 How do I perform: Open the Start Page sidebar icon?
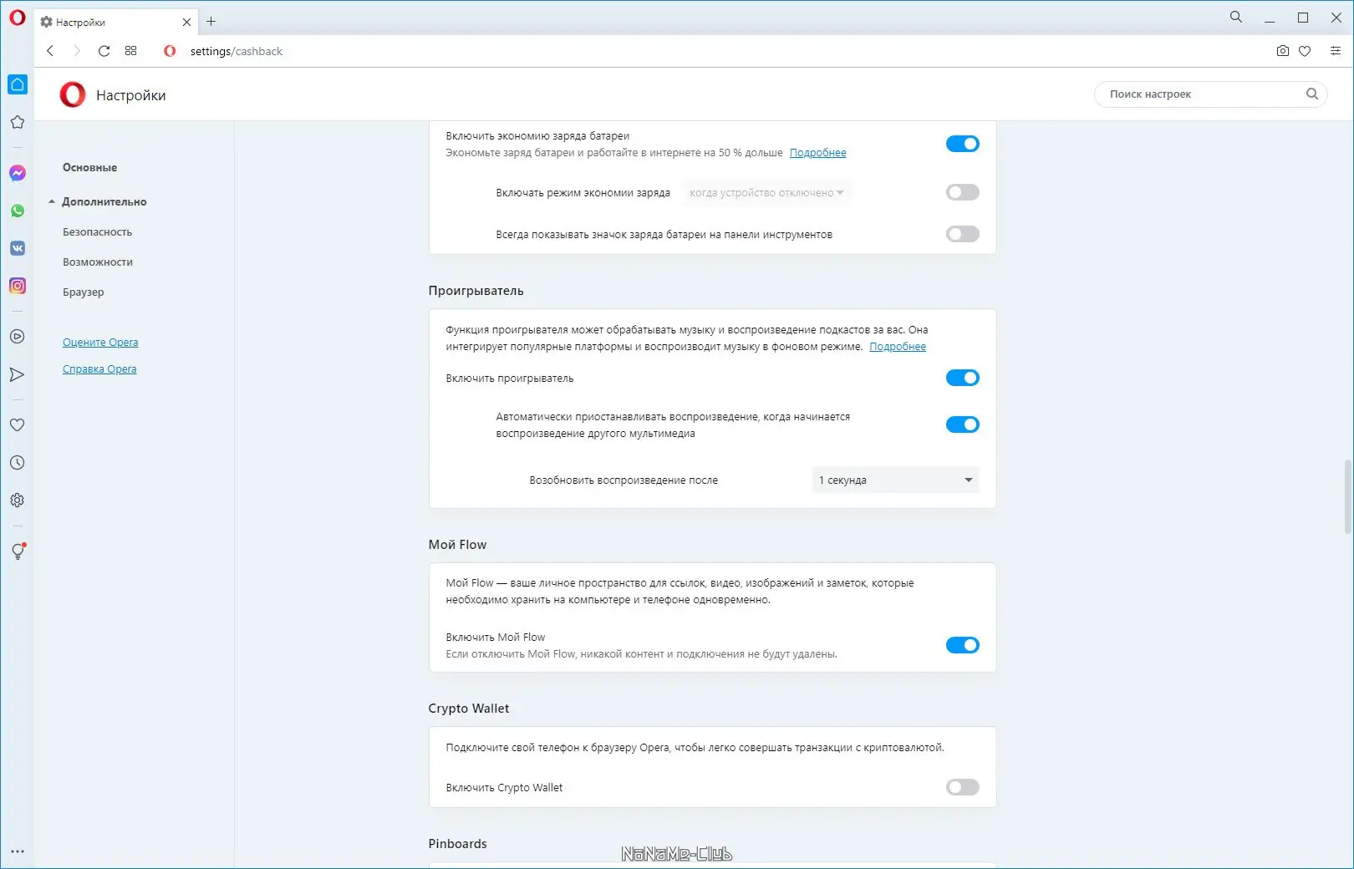[18, 84]
